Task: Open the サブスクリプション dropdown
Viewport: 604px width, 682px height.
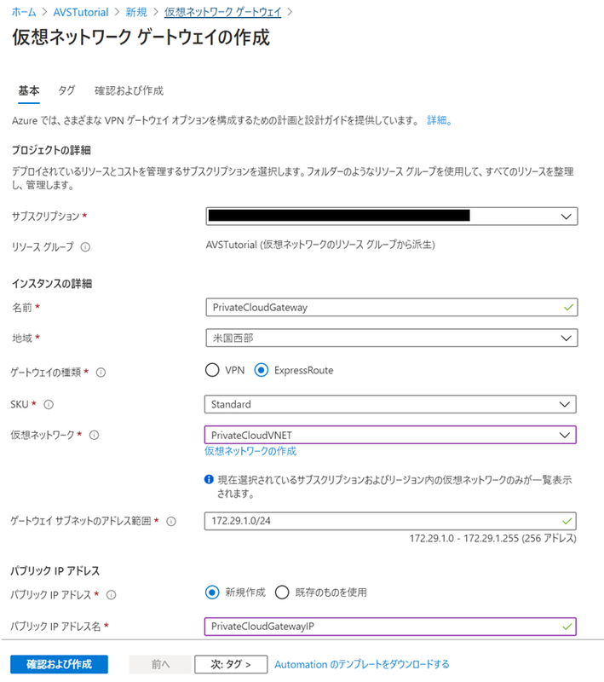Action: [391, 217]
